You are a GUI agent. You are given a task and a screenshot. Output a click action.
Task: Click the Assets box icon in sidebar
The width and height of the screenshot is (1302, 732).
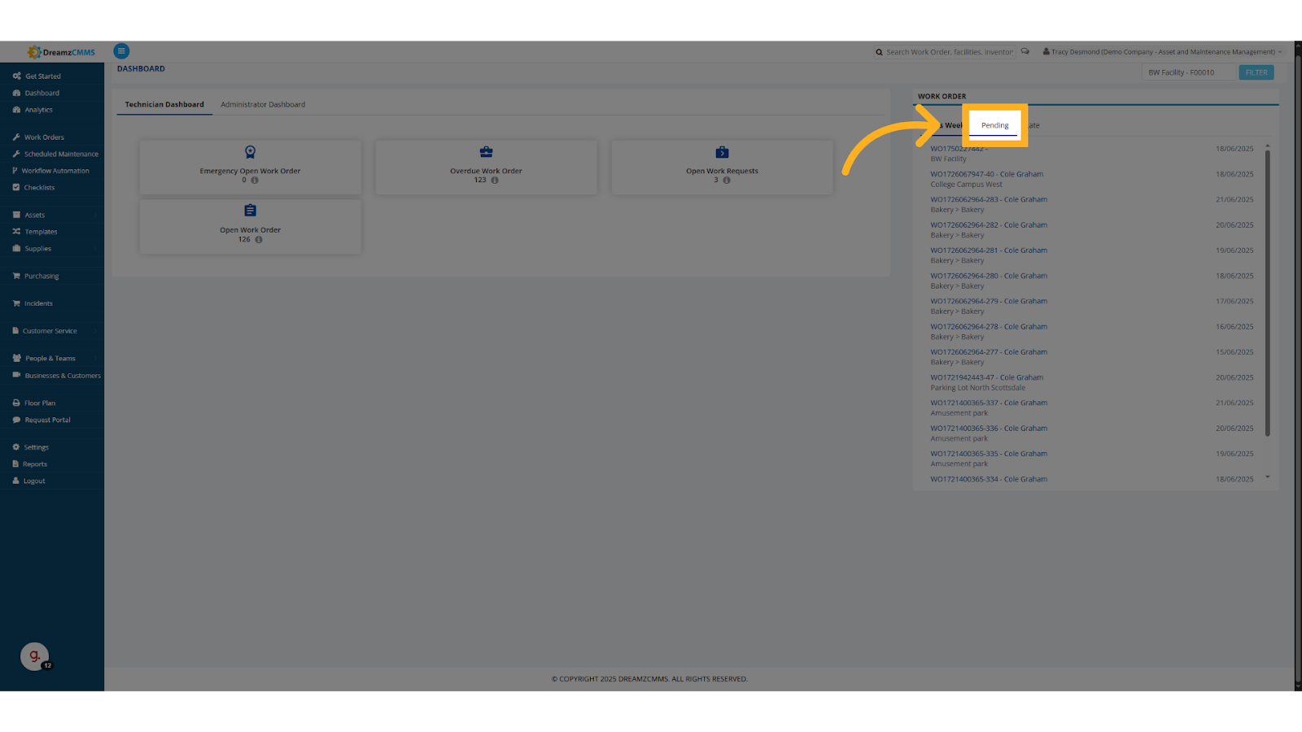pyautogui.click(x=16, y=215)
